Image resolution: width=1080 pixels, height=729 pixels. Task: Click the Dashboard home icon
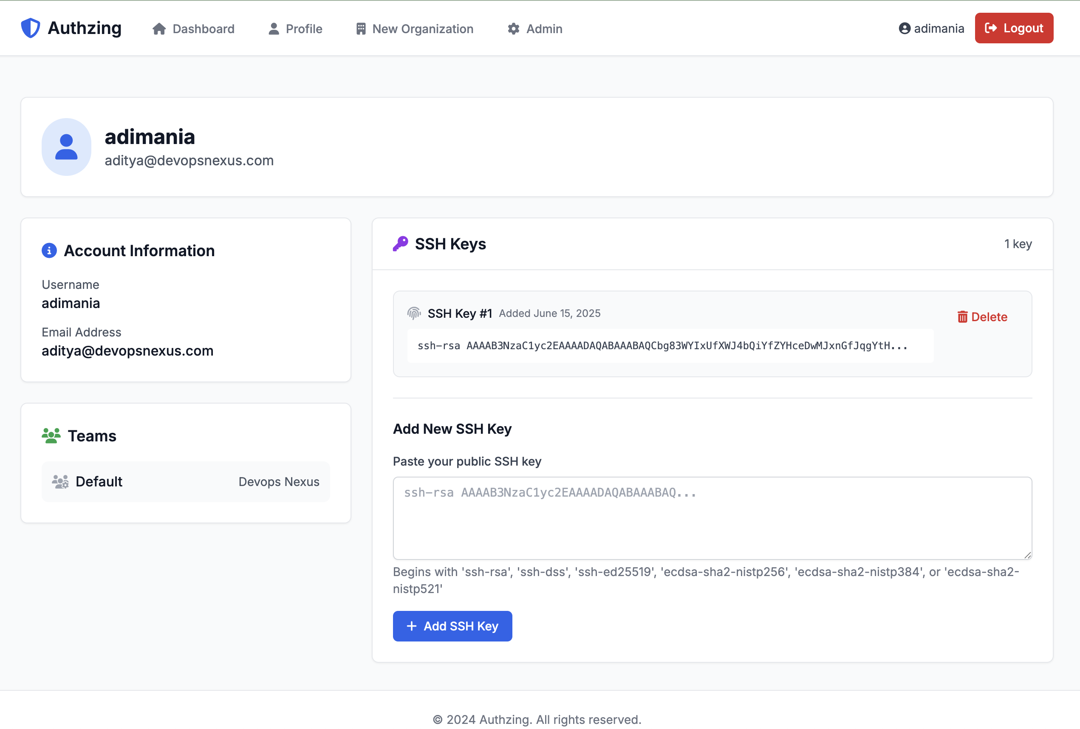coord(159,29)
